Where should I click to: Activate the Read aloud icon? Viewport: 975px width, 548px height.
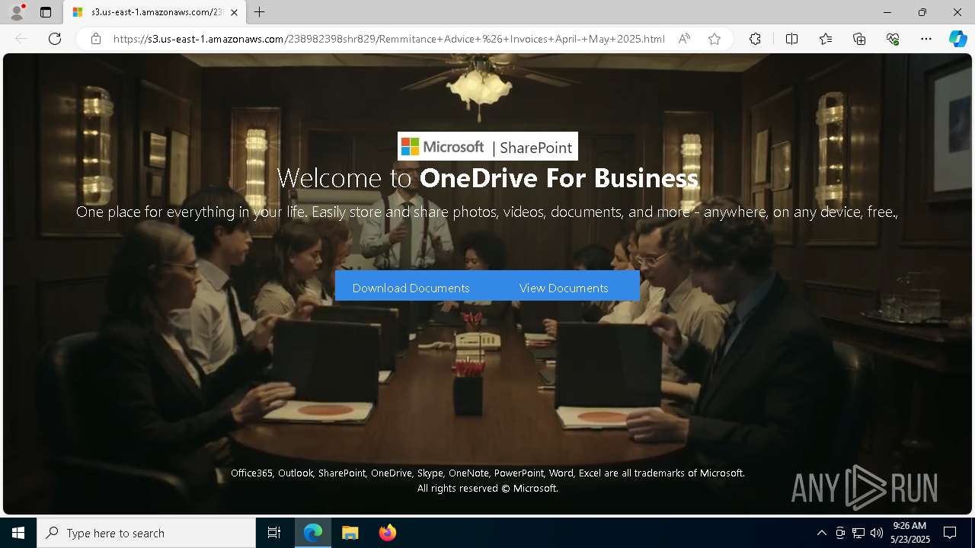pos(684,39)
